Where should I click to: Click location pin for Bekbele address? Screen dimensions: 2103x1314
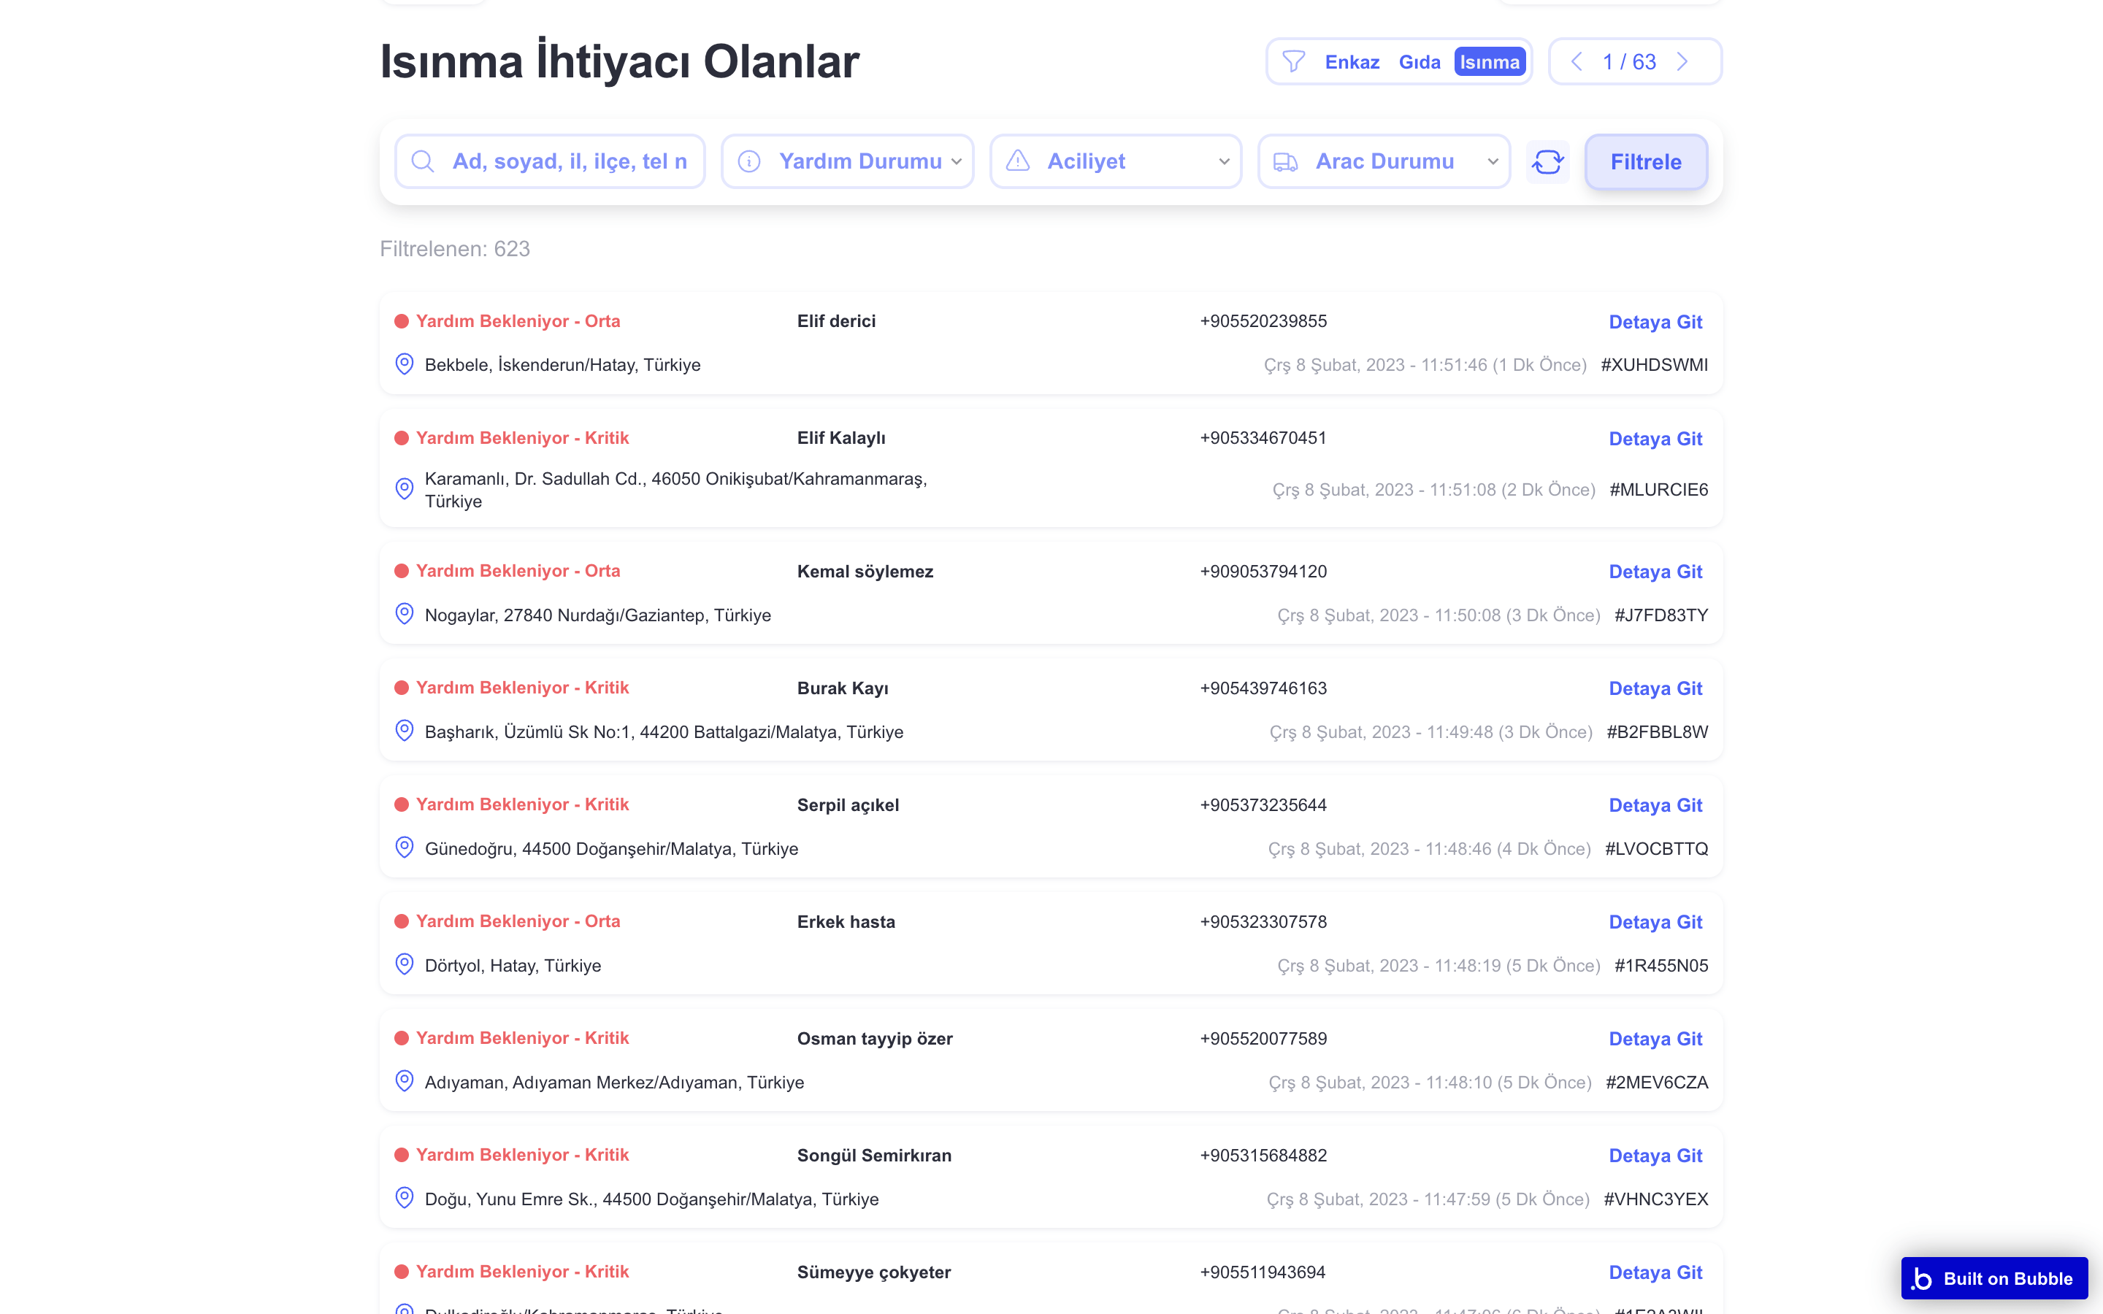(404, 364)
